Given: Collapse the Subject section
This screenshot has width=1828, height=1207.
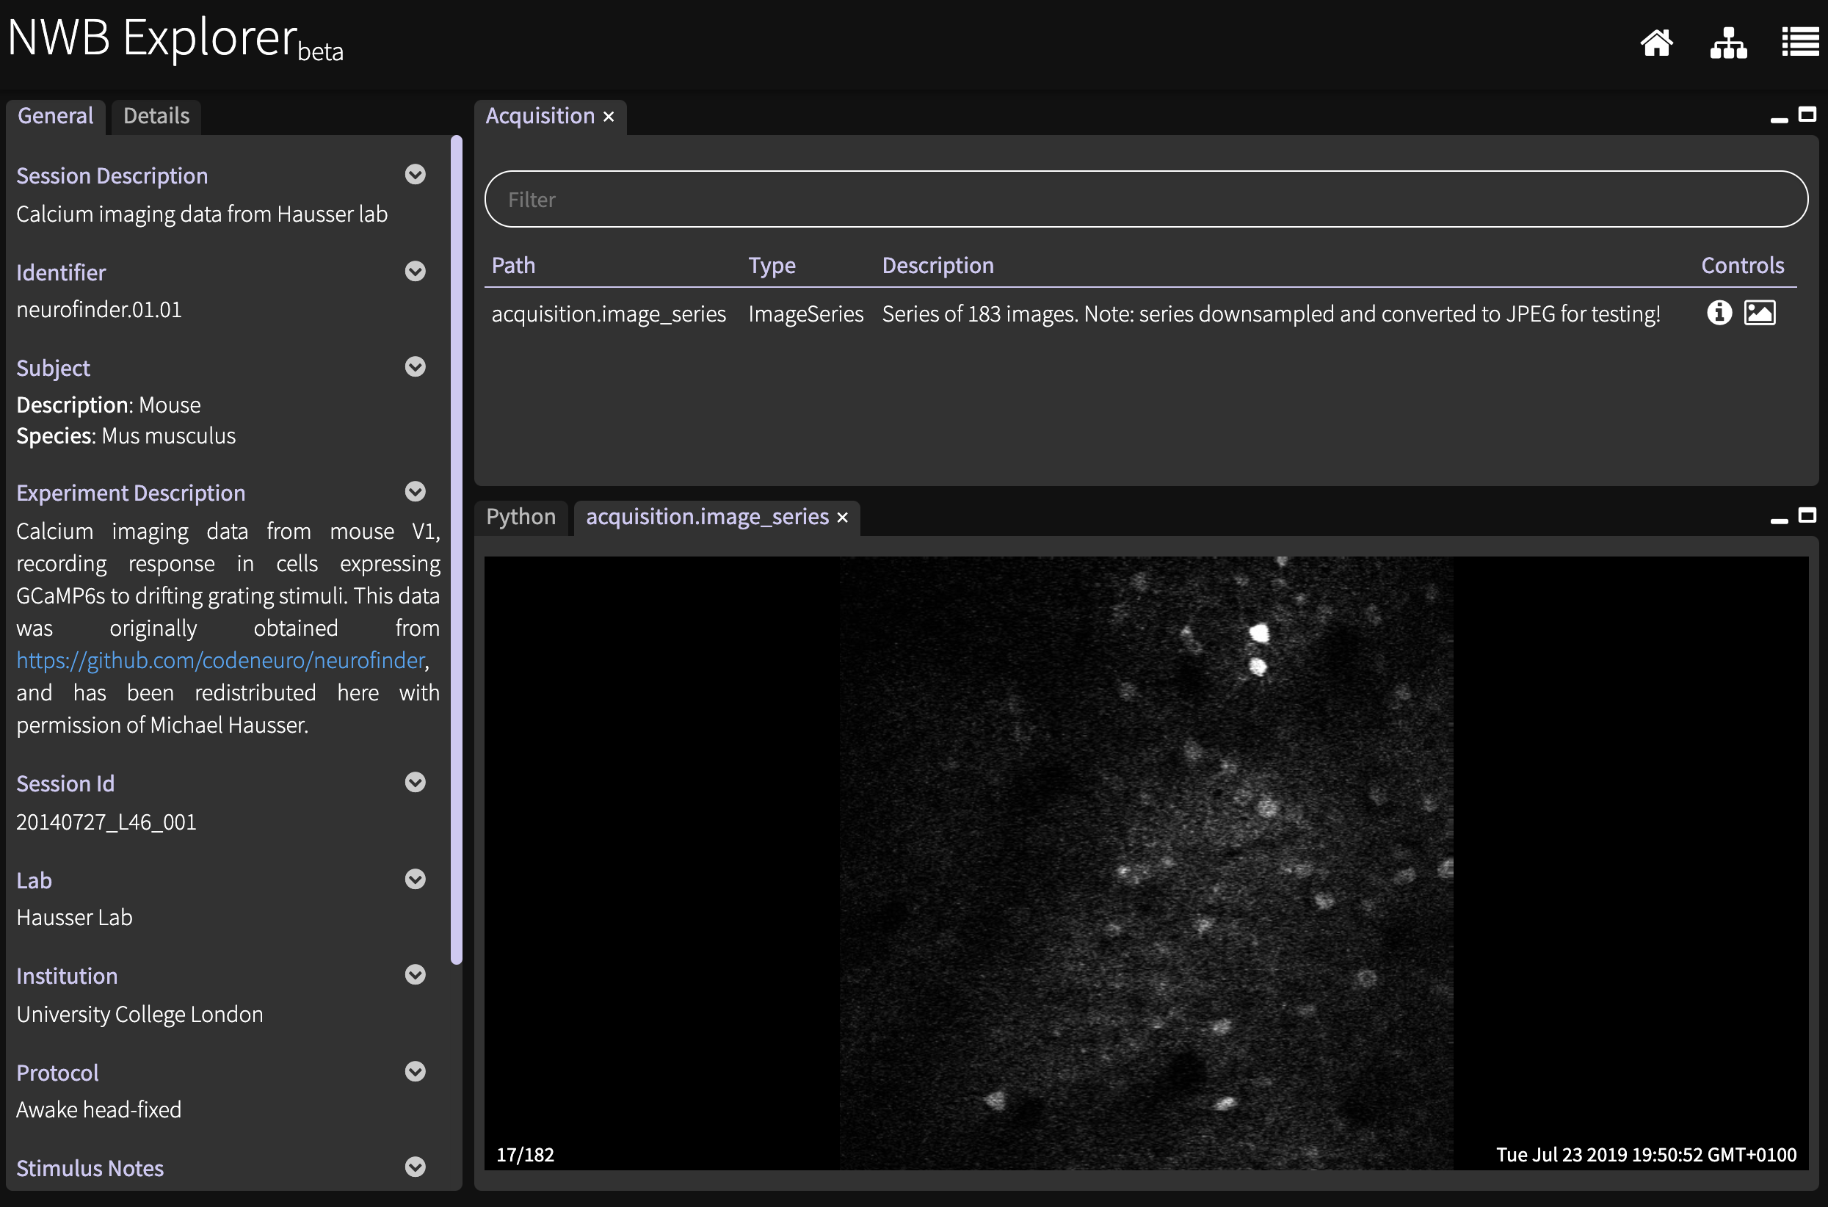Looking at the screenshot, I should pyautogui.click(x=415, y=367).
